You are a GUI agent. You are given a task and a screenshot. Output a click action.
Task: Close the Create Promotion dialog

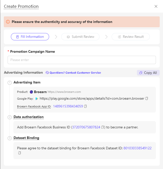point(156,6)
